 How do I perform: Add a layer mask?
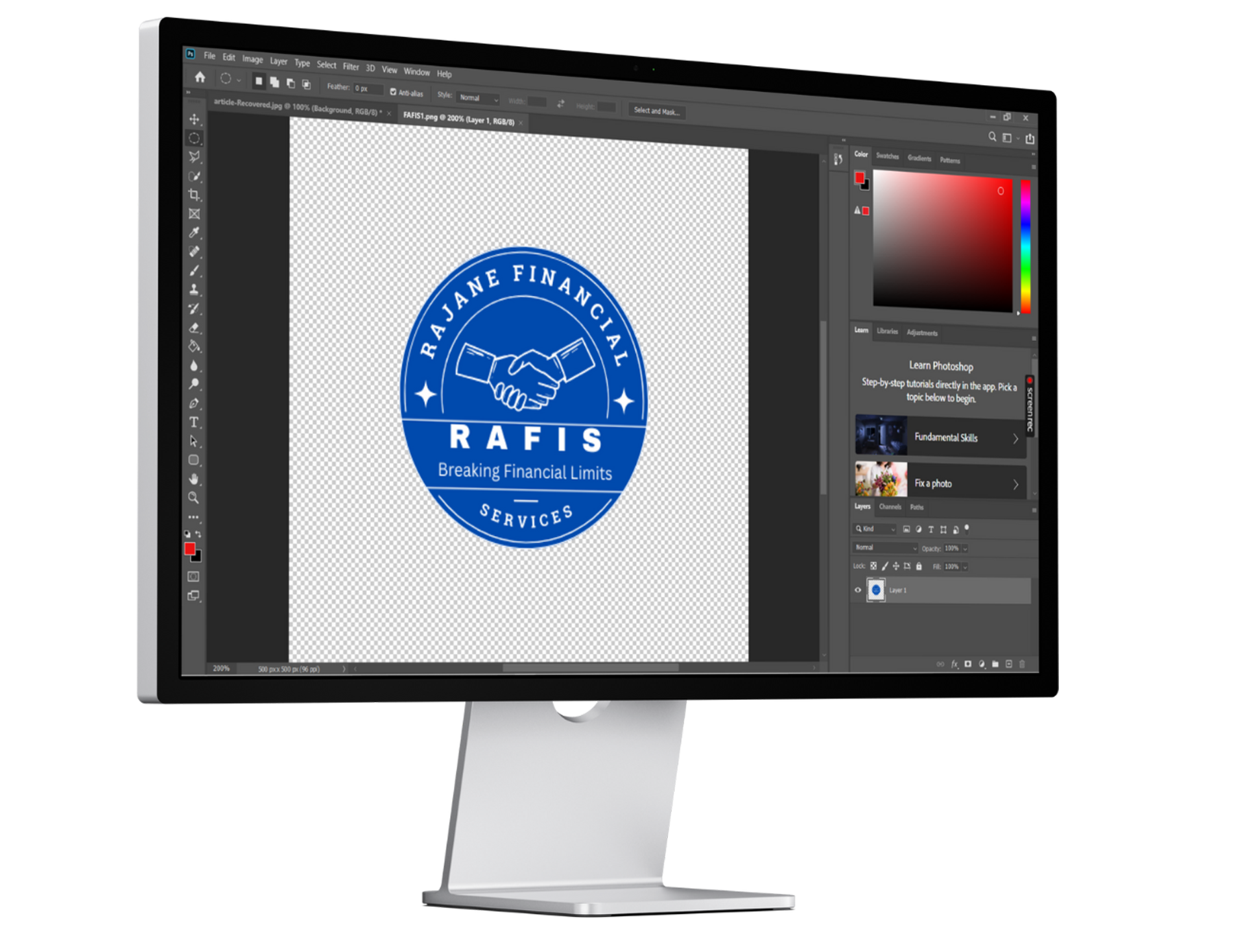[968, 664]
